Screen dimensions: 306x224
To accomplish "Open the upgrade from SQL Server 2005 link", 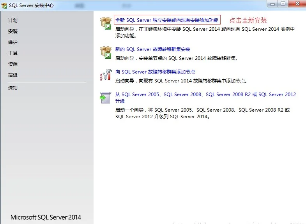I will click(205, 94).
